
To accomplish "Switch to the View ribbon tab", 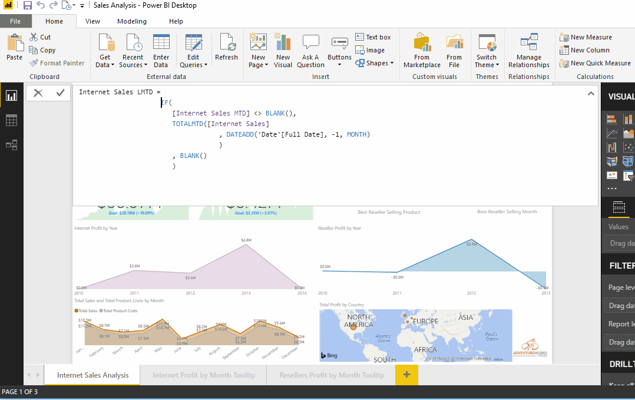I will pos(92,21).
